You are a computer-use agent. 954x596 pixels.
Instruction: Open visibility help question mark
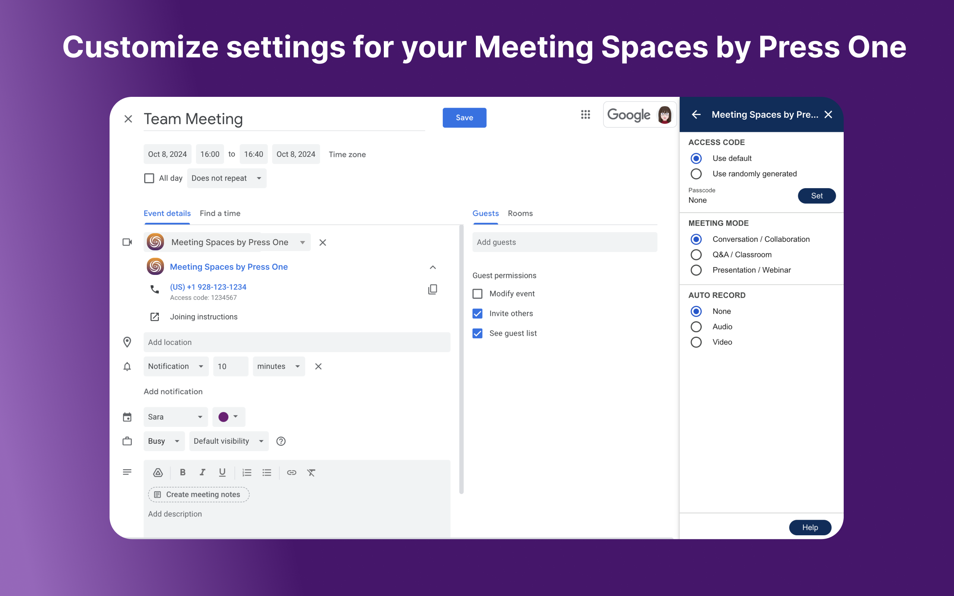point(281,441)
